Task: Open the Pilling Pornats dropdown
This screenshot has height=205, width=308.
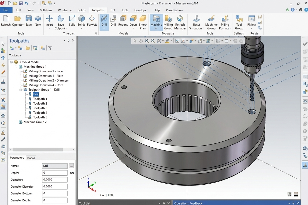Action: 230,28
